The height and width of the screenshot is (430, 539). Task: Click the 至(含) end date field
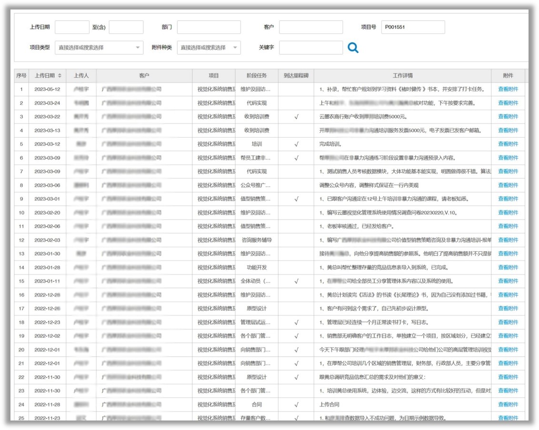click(126, 28)
